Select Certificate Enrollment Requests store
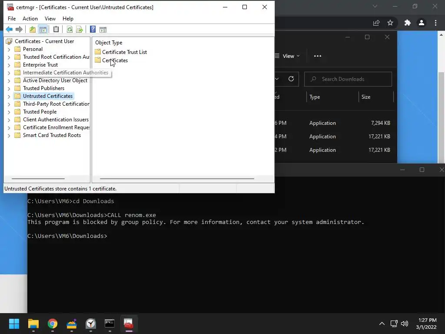Screen dimensions: 445x334 click(x=56, y=127)
